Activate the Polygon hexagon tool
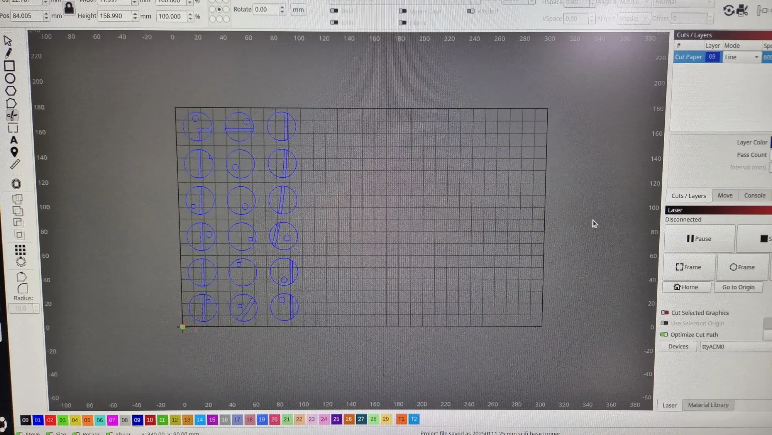 click(x=10, y=91)
